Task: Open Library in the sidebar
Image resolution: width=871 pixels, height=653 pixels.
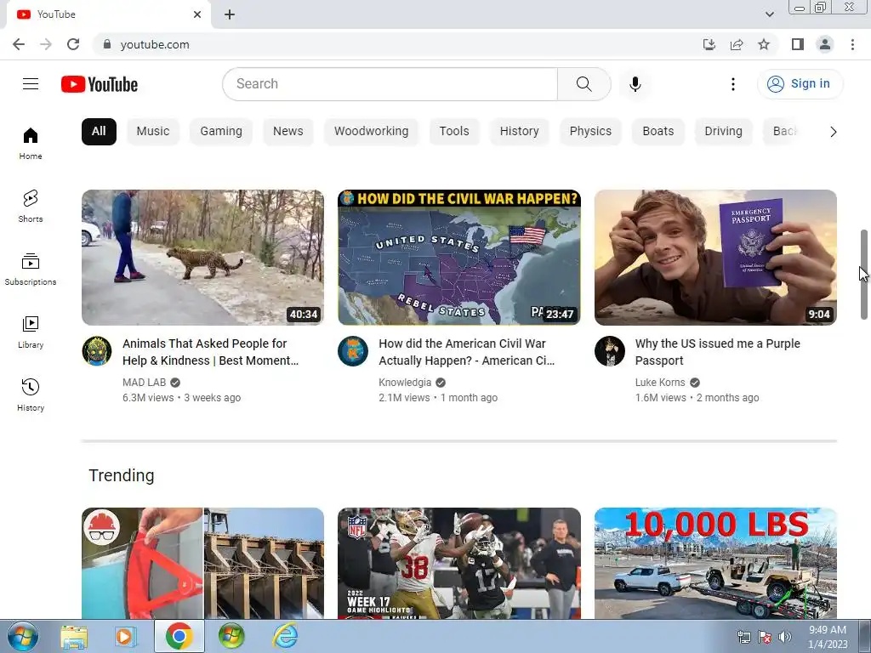Action: pyautogui.click(x=31, y=332)
